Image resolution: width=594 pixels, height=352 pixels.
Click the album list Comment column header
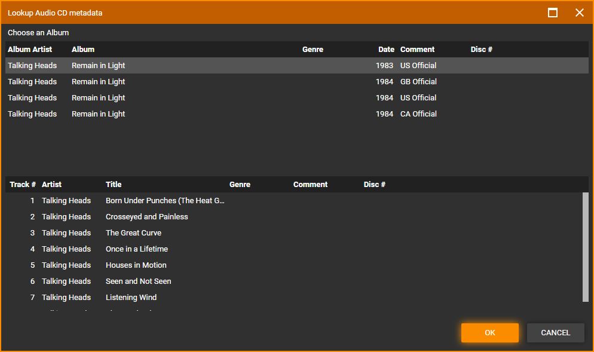coord(417,50)
